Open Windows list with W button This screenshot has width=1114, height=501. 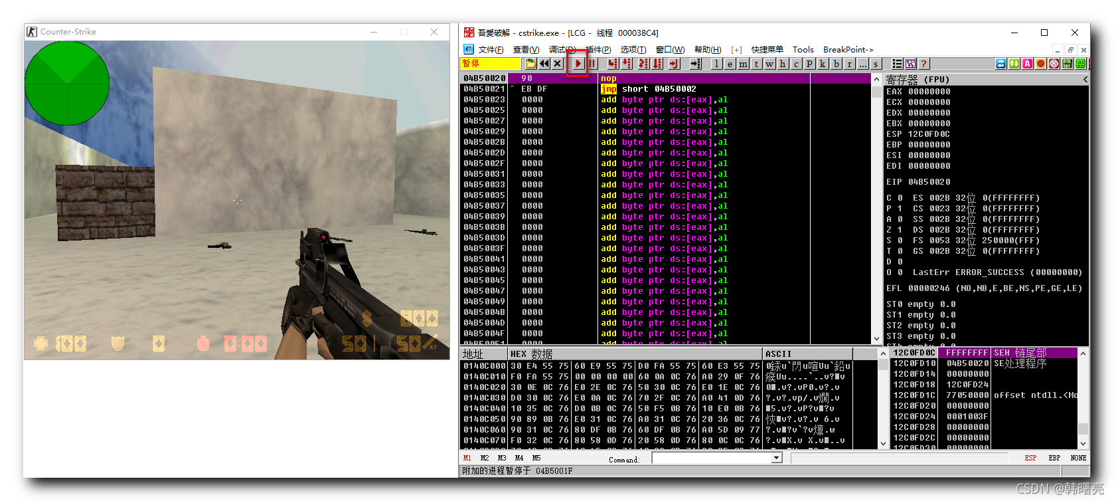(770, 64)
